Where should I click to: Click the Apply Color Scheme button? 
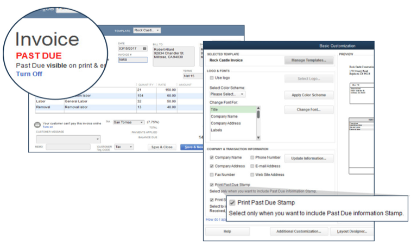click(x=308, y=95)
